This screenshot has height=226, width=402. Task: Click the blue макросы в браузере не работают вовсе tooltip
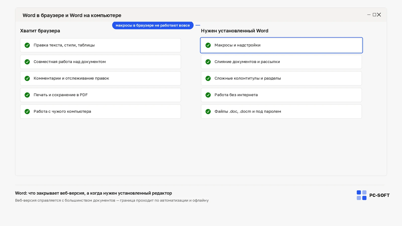153,25
